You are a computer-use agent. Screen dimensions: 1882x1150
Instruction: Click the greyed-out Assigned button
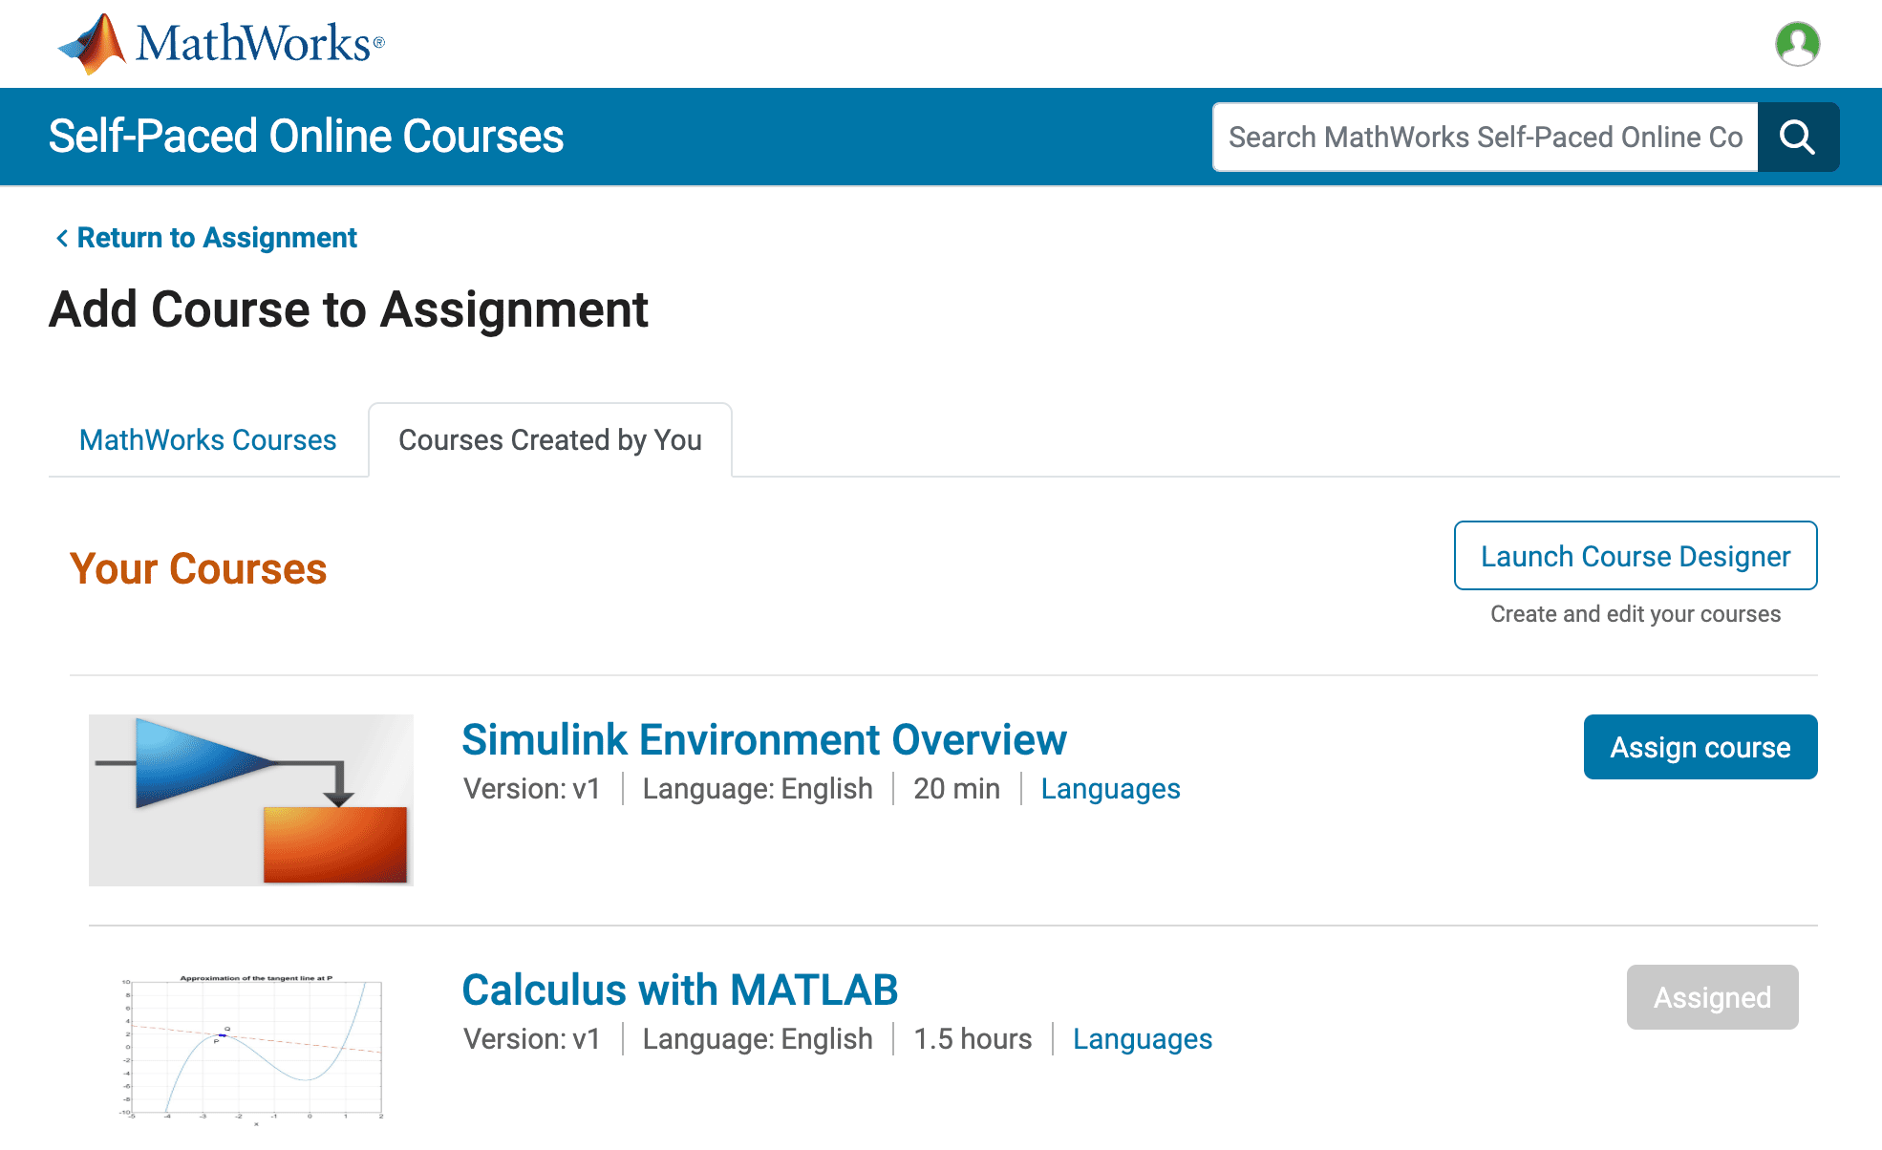(x=1711, y=997)
